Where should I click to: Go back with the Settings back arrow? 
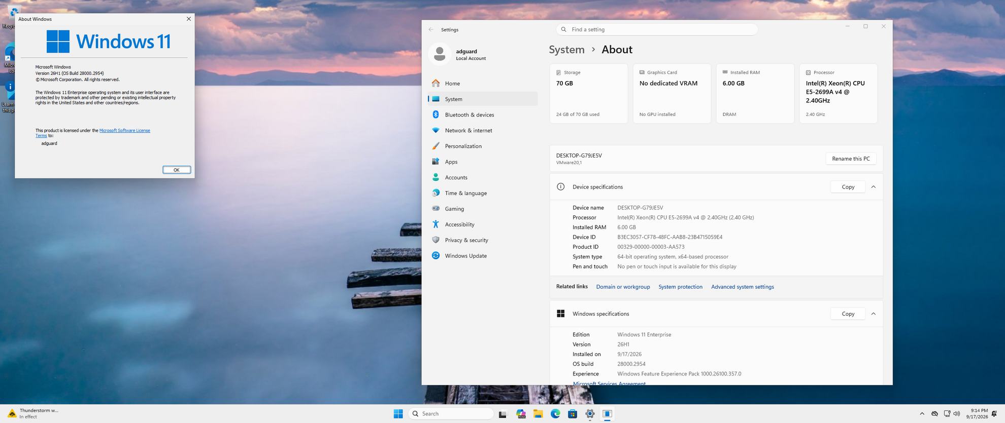[431, 29]
